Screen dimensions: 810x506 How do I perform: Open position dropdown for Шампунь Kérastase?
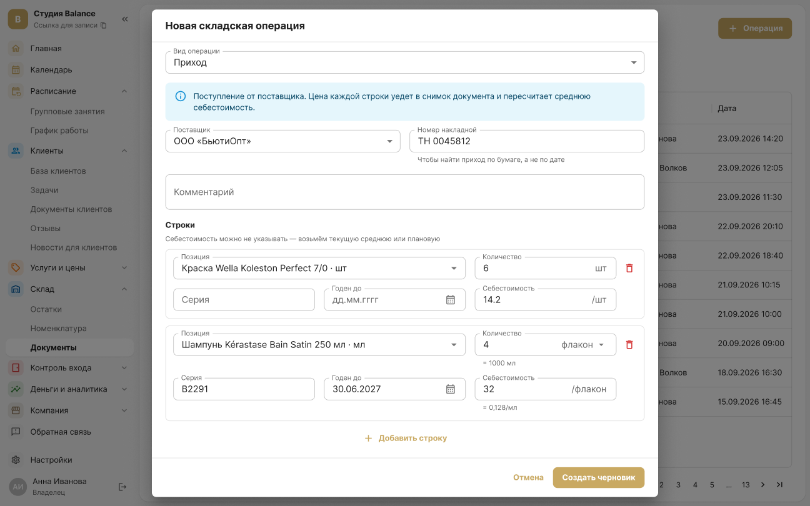[x=319, y=345]
